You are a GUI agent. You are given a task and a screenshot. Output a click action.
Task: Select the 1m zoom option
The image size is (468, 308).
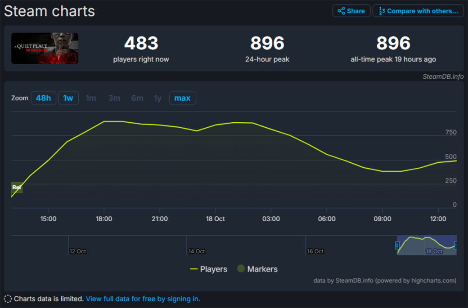point(91,98)
